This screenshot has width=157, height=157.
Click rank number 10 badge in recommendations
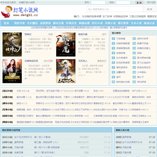click(x=113, y=82)
